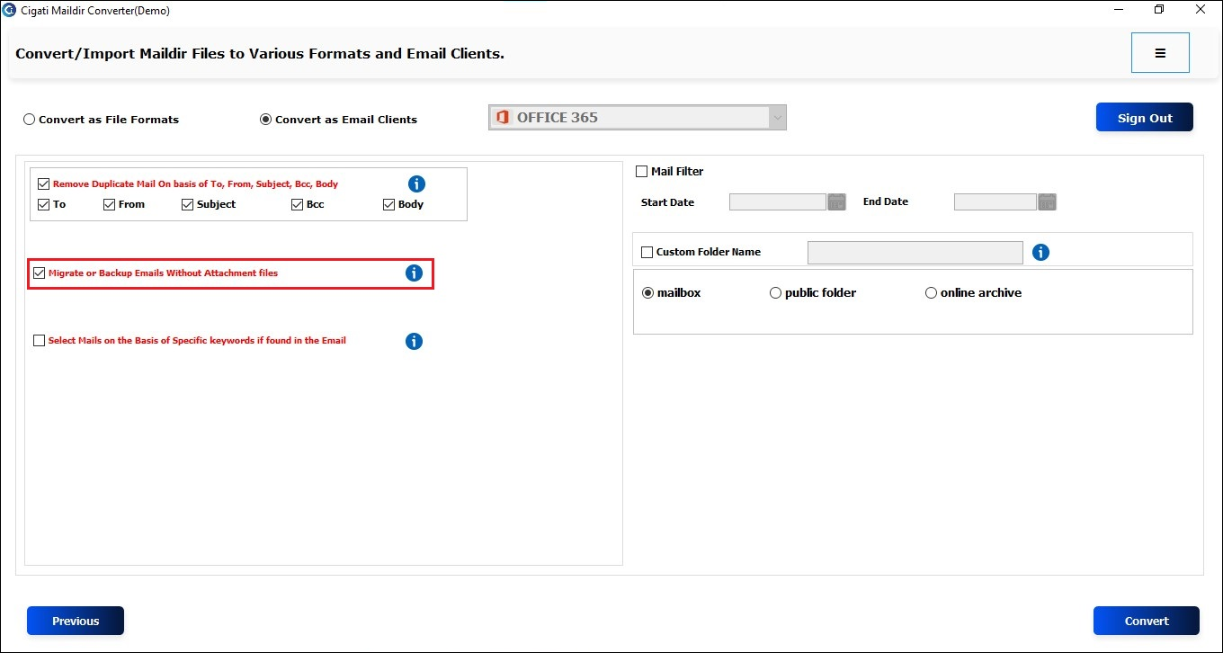Viewport: 1223px width, 653px height.
Task: Click the Previous button
Action: coord(76,621)
